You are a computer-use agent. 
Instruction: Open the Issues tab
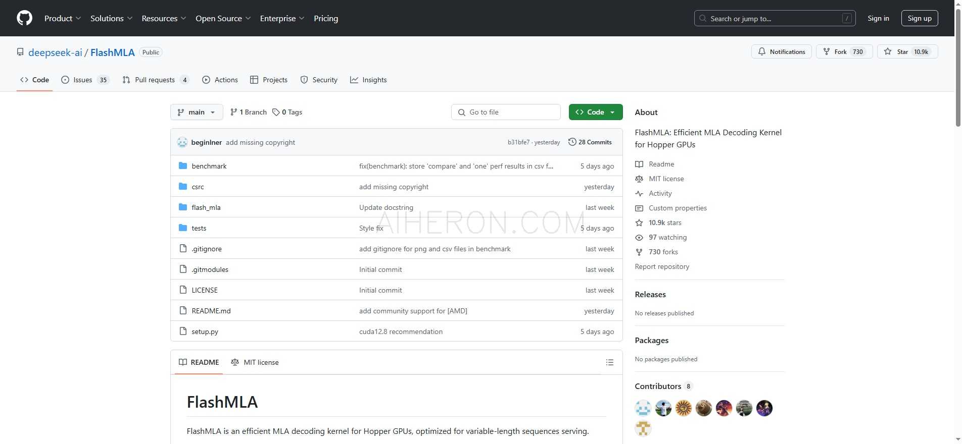tap(84, 80)
